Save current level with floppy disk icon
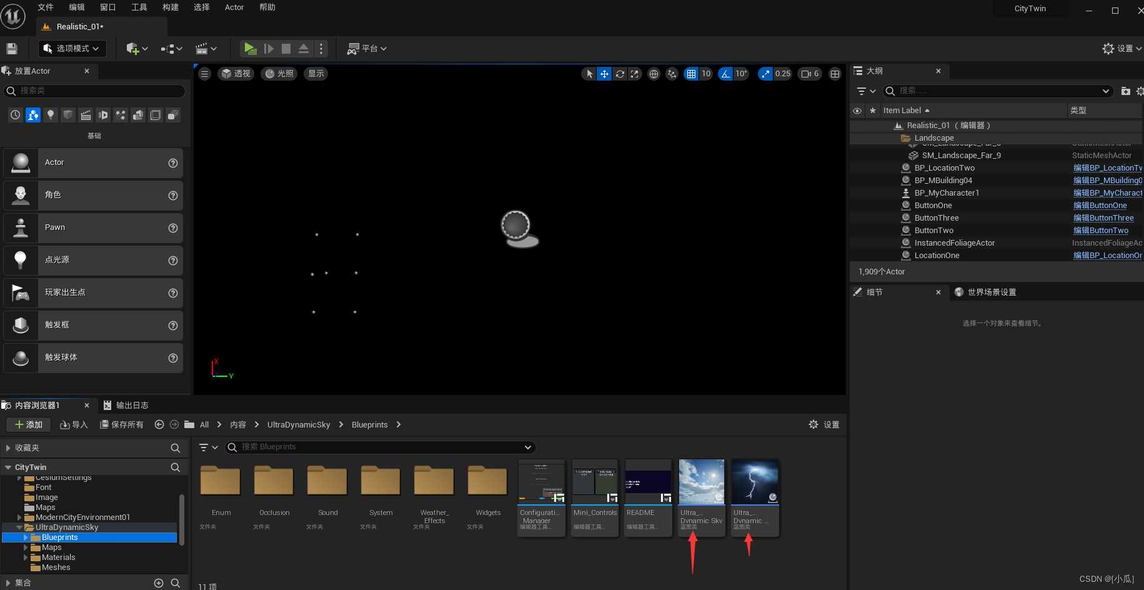The image size is (1144, 590). [11, 48]
